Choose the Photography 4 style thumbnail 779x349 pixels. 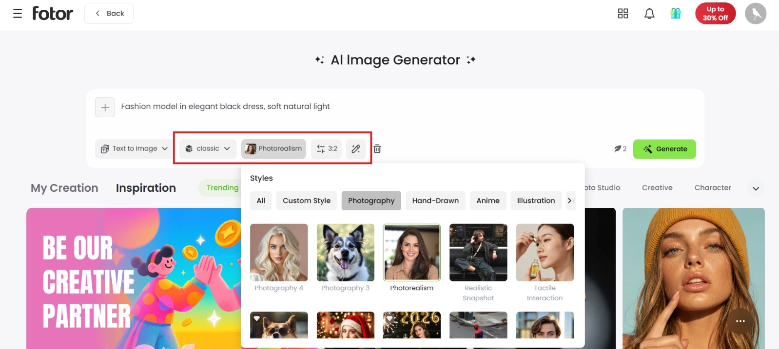pos(279,253)
